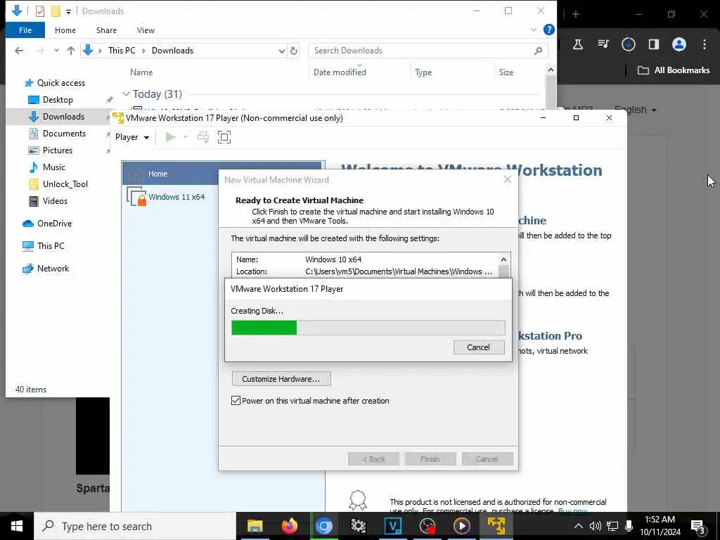Open the English language dropdown on the webpage
The image size is (720, 540).
636,110
